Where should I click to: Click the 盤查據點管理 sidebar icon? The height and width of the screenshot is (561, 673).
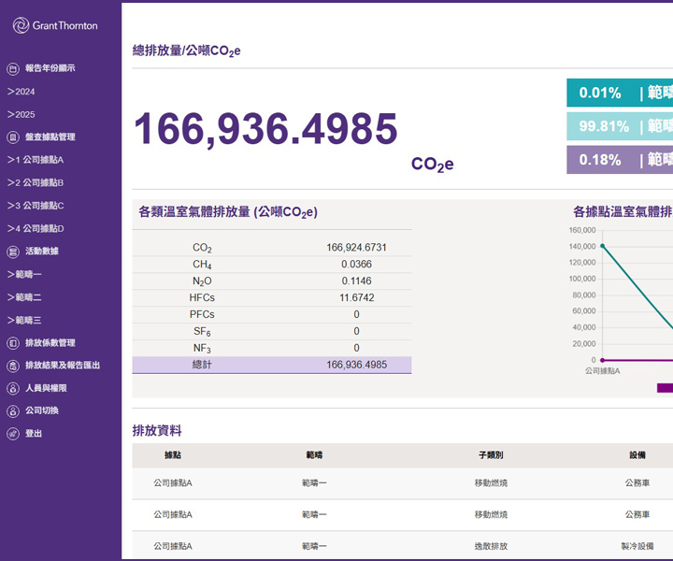click(13, 137)
